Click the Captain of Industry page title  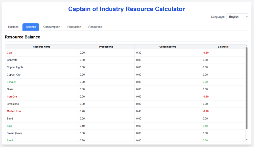click(126, 9)
